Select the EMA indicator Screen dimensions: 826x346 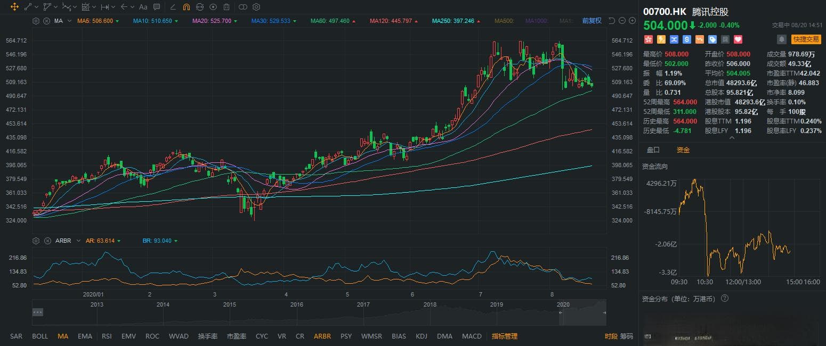click(85, 336)
